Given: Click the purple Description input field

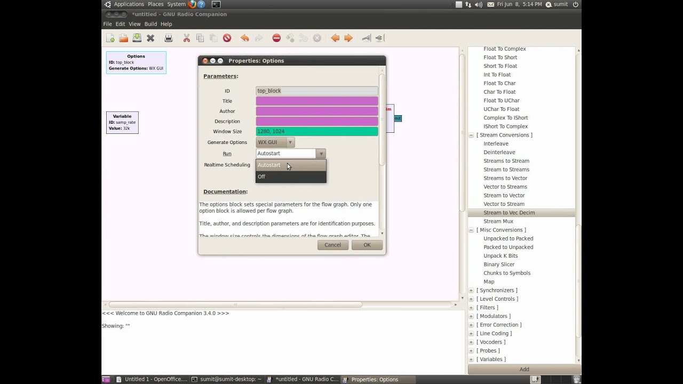Looking at the screenshot, I should [x=317, y=121].
